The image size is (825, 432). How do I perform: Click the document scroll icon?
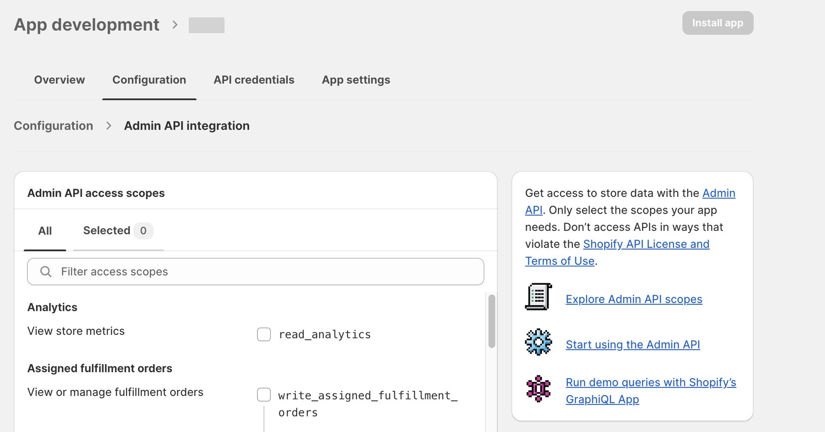pyautogui.click(x=538, y=297)
